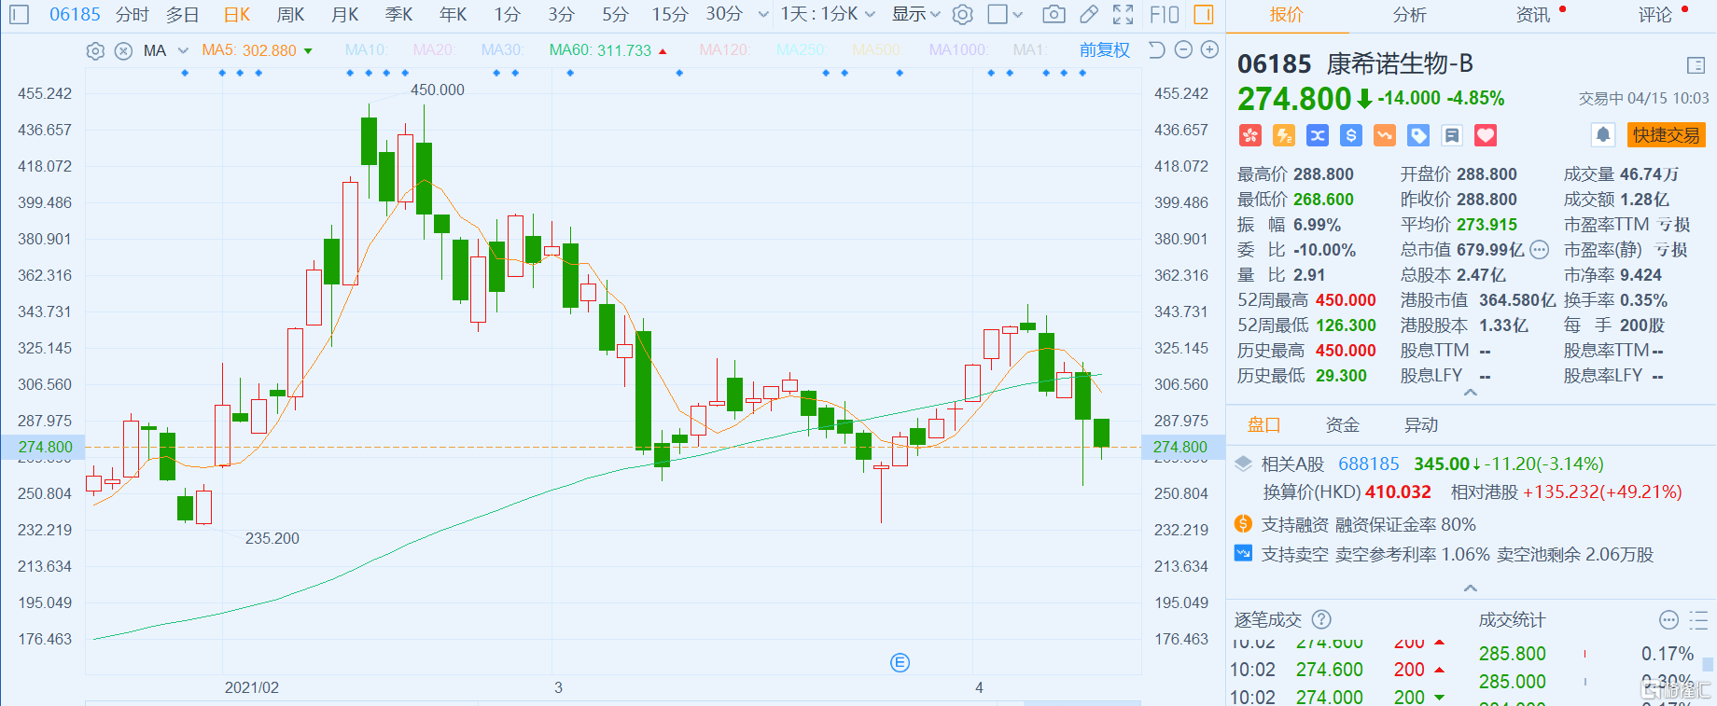Viewport: 1717px width, 706px height.
Task: Switch to 周K weekly chart
Action: pos(290,15)
